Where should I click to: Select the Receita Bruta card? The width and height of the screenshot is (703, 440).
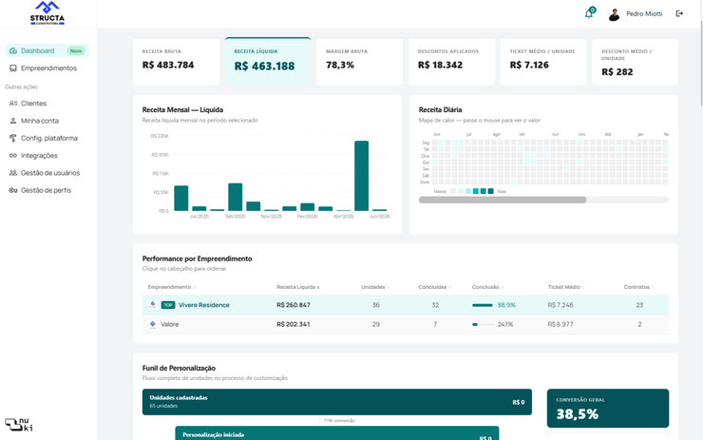click(x=176, y=62)
